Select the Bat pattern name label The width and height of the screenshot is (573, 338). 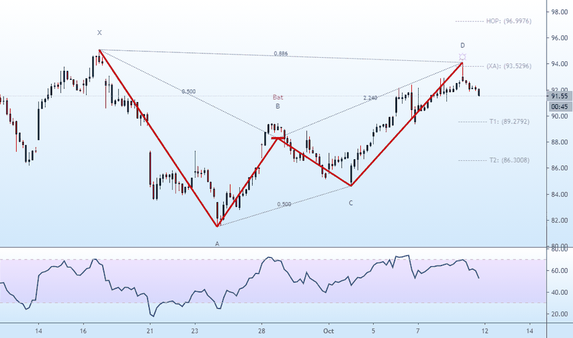tap(278, 97)
